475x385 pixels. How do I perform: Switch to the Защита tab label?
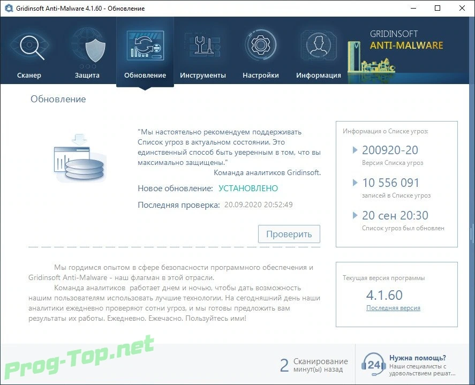click(x=87, y=75)
